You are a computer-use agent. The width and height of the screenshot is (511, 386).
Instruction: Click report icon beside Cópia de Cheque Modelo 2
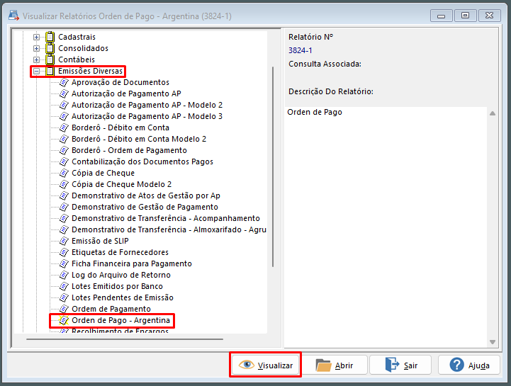(64, 184)
